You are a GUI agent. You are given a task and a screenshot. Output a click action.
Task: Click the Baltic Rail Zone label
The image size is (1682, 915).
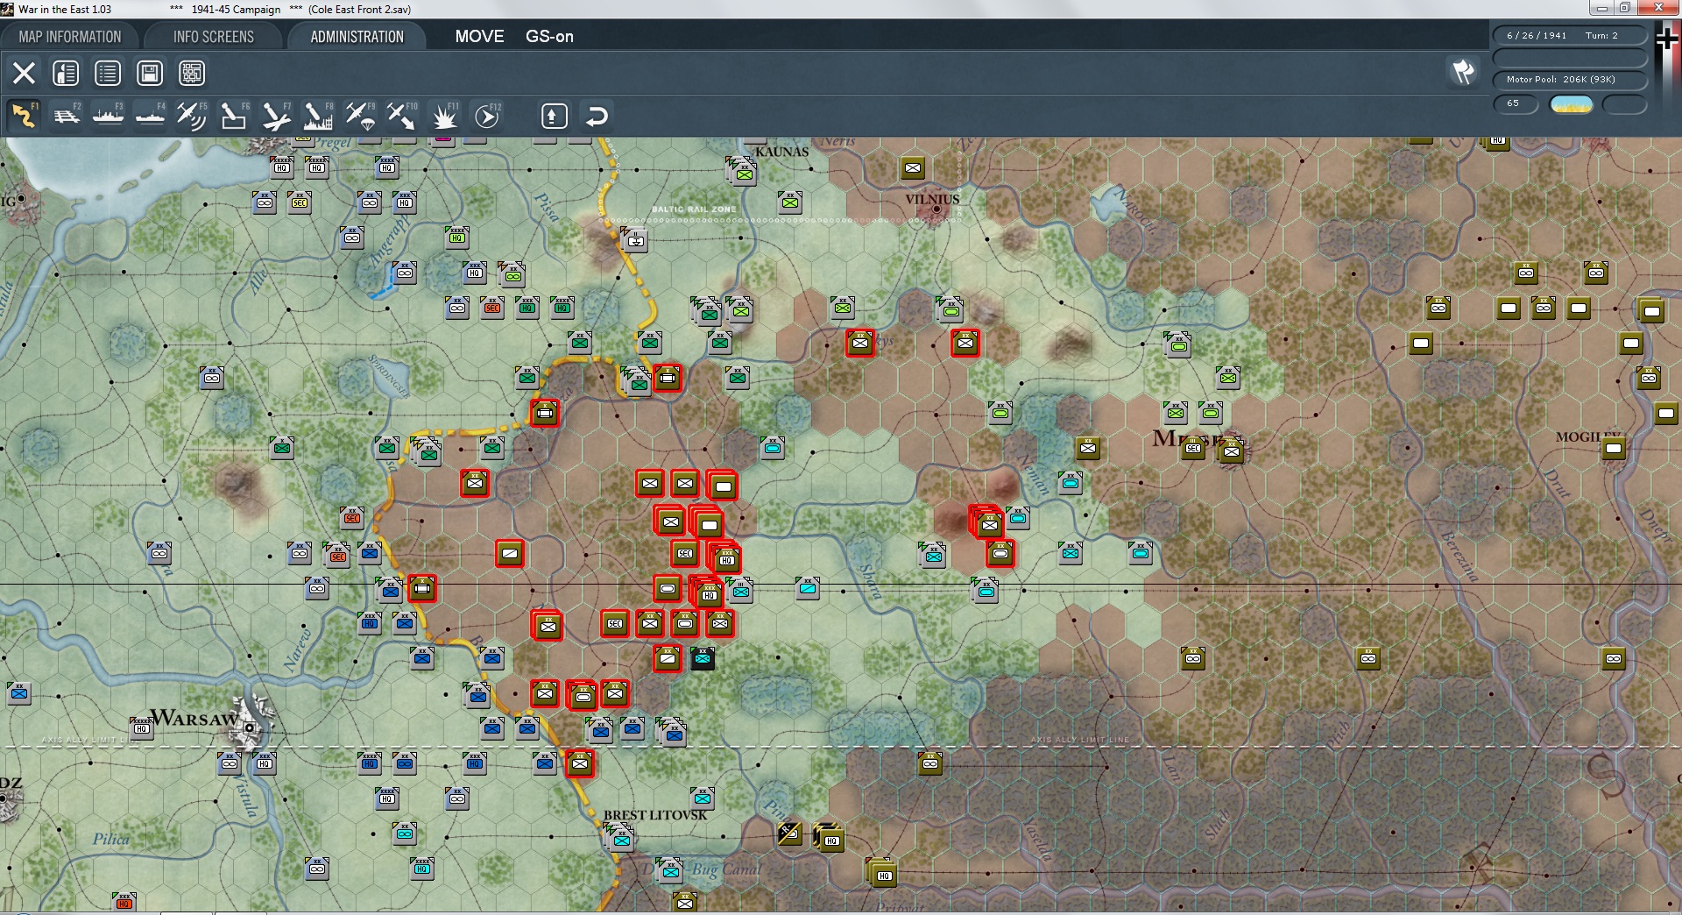(x=694, y=209)
